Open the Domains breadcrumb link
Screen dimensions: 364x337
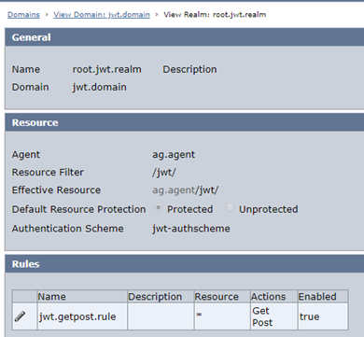pos(23,15)
